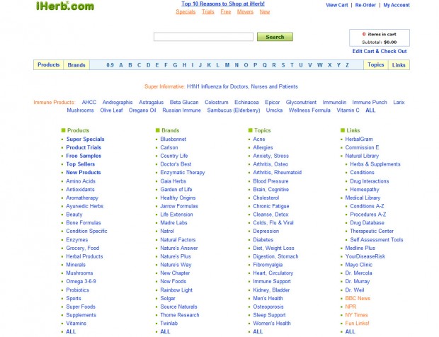Open ALL immune products link
The width and height of the screenshot is (439, 337).
pyautogui.click(x=370, y=110)
